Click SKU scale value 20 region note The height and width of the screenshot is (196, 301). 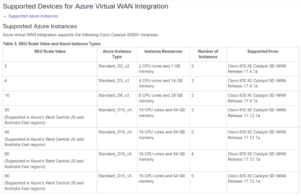coord(44,120)
